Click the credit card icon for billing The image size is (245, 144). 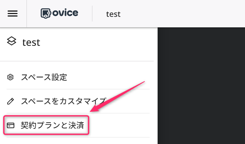[11, 125]
